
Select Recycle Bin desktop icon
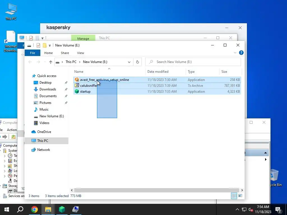point(276,178)
